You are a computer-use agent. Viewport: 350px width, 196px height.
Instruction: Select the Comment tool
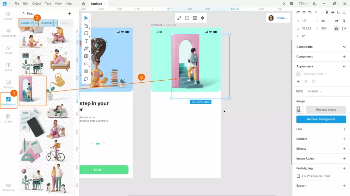click(86, 79)
